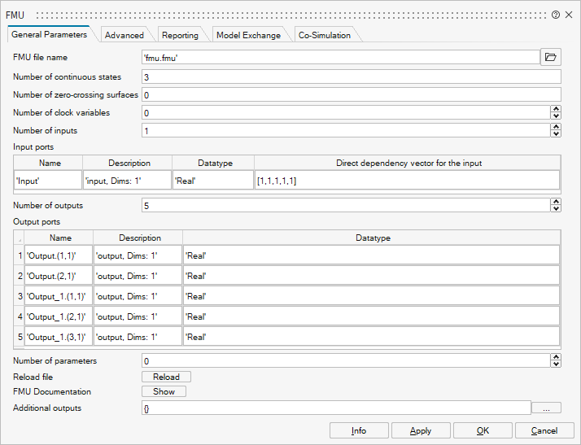
Task: Switch to the Advanced tab
Action: tap(124, 35)
